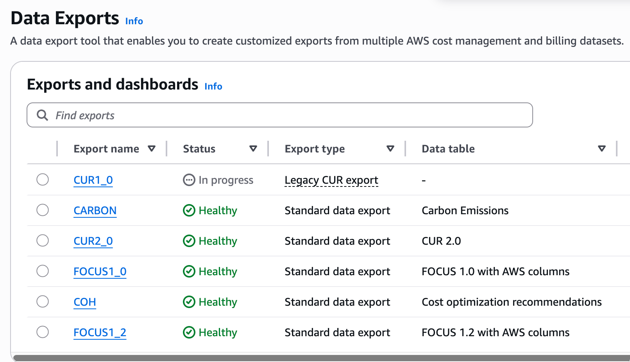Open the CUR2_0 export link
This screenshot has height=362, width=630.
[93, 241]
